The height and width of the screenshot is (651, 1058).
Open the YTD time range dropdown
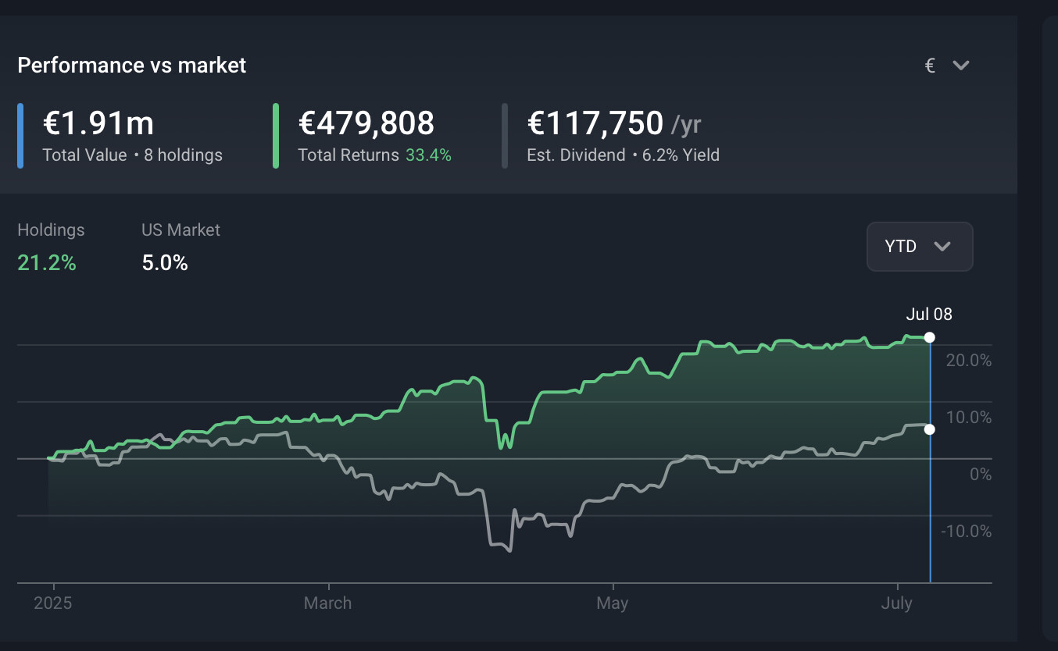[x=920, y=247]
